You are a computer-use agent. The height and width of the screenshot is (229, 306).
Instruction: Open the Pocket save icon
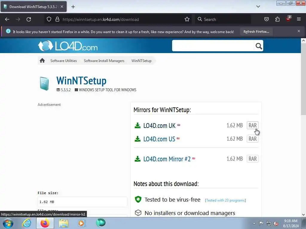(266, 19)
